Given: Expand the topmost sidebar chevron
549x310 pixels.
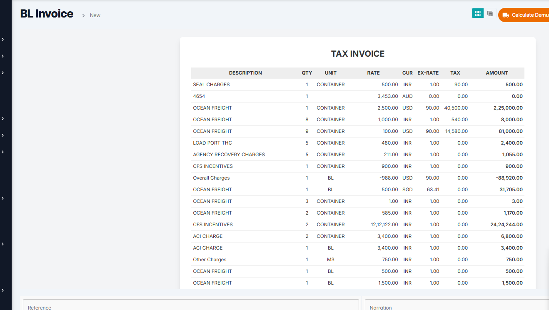Looking at the screenshot, I should pos(3,39).
